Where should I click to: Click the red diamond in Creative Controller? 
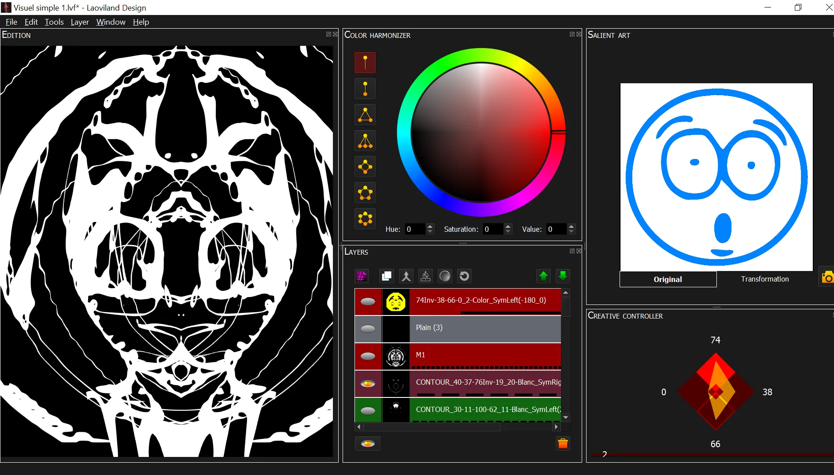tap(716, 392)
